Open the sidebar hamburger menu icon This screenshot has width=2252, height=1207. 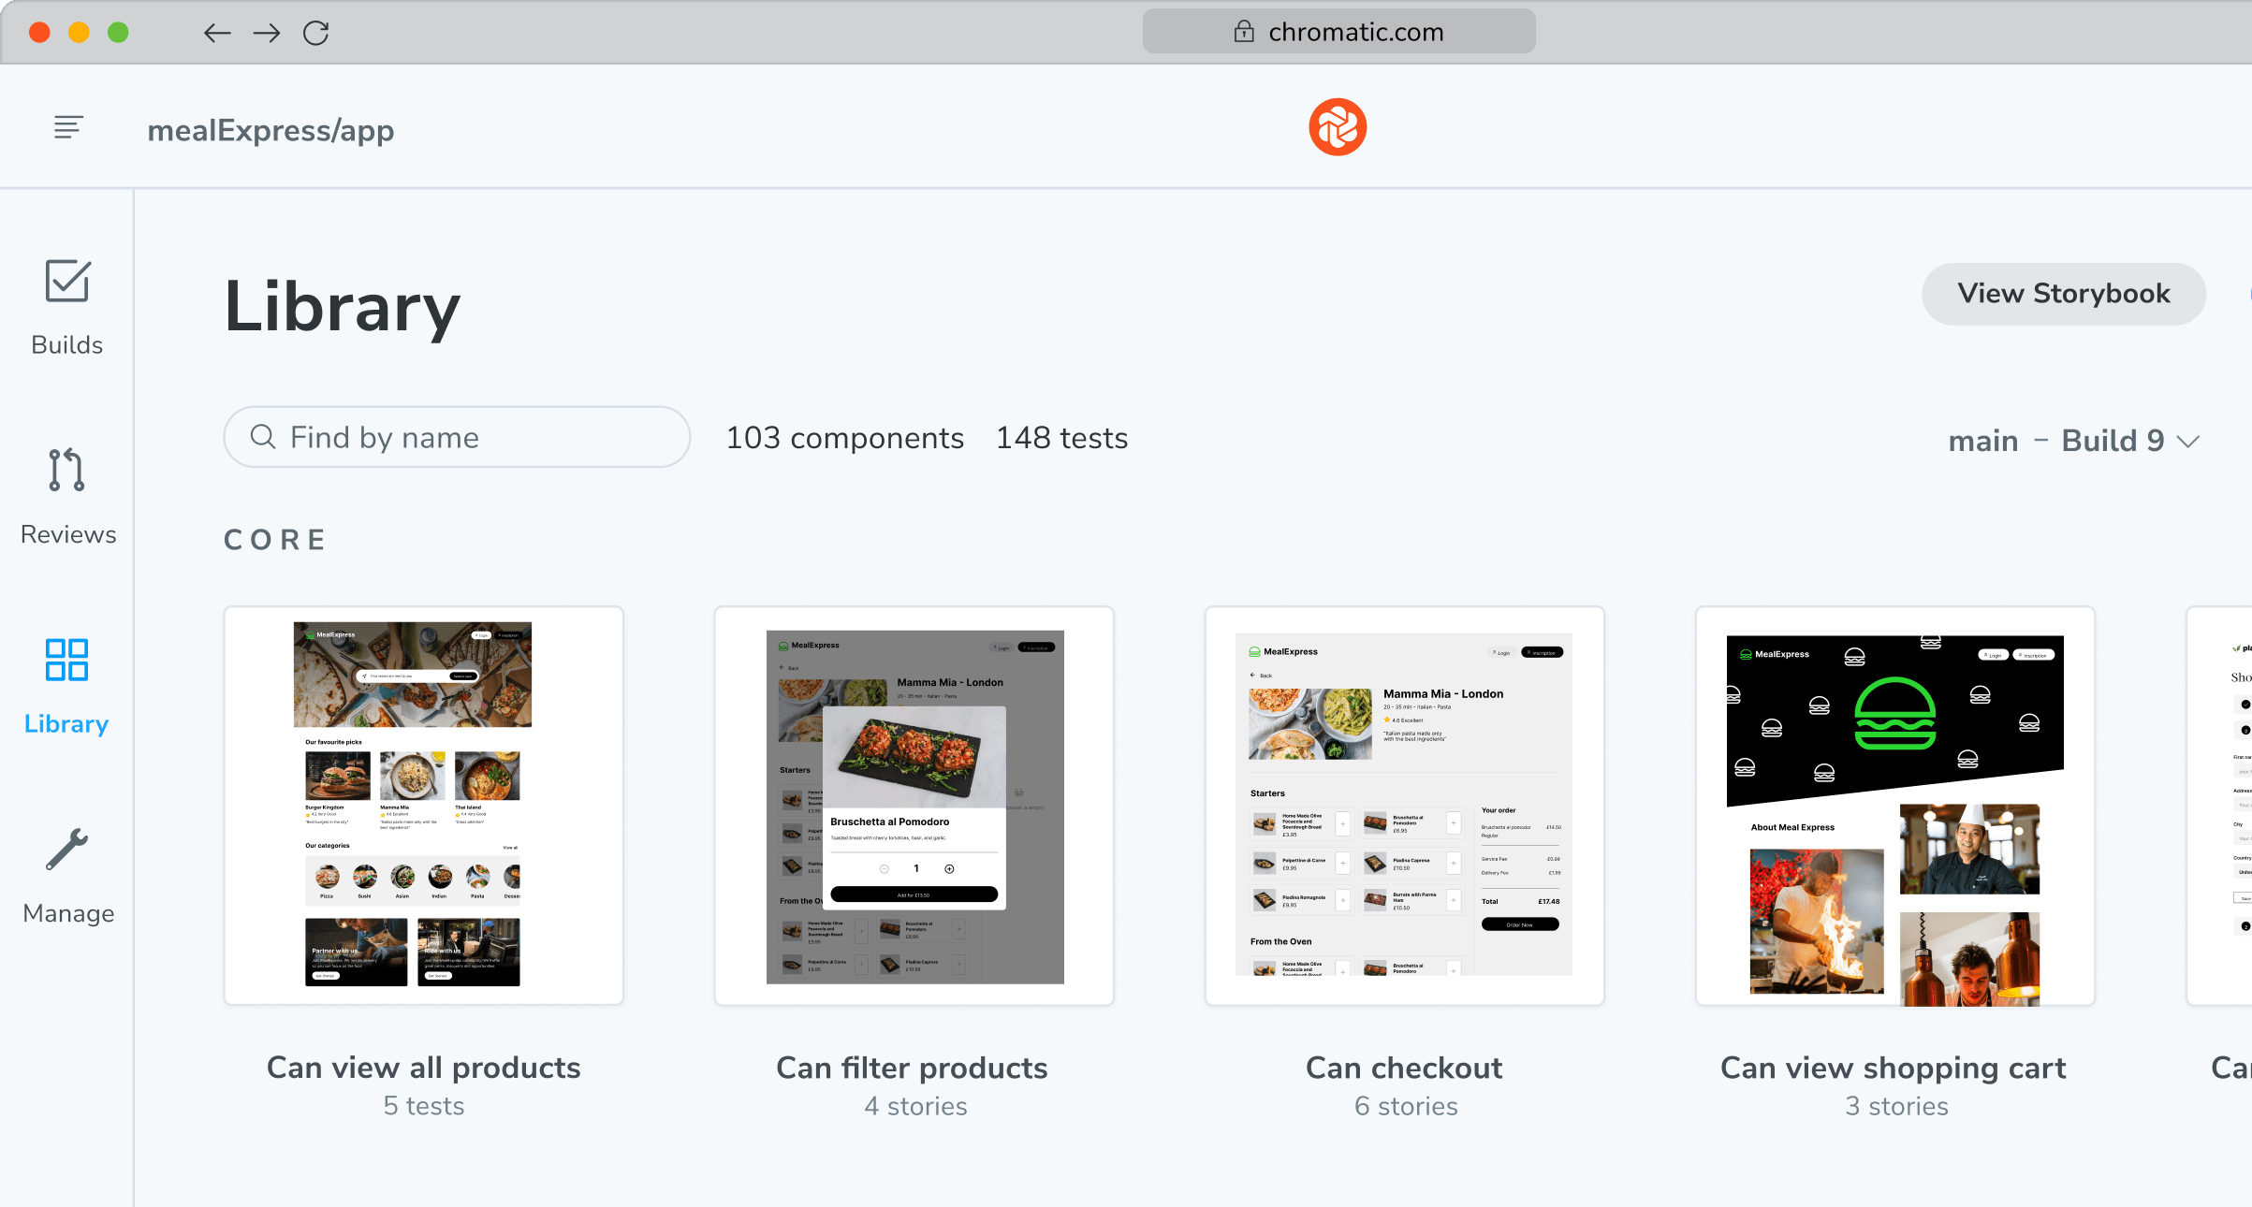[x=68, y=127]
